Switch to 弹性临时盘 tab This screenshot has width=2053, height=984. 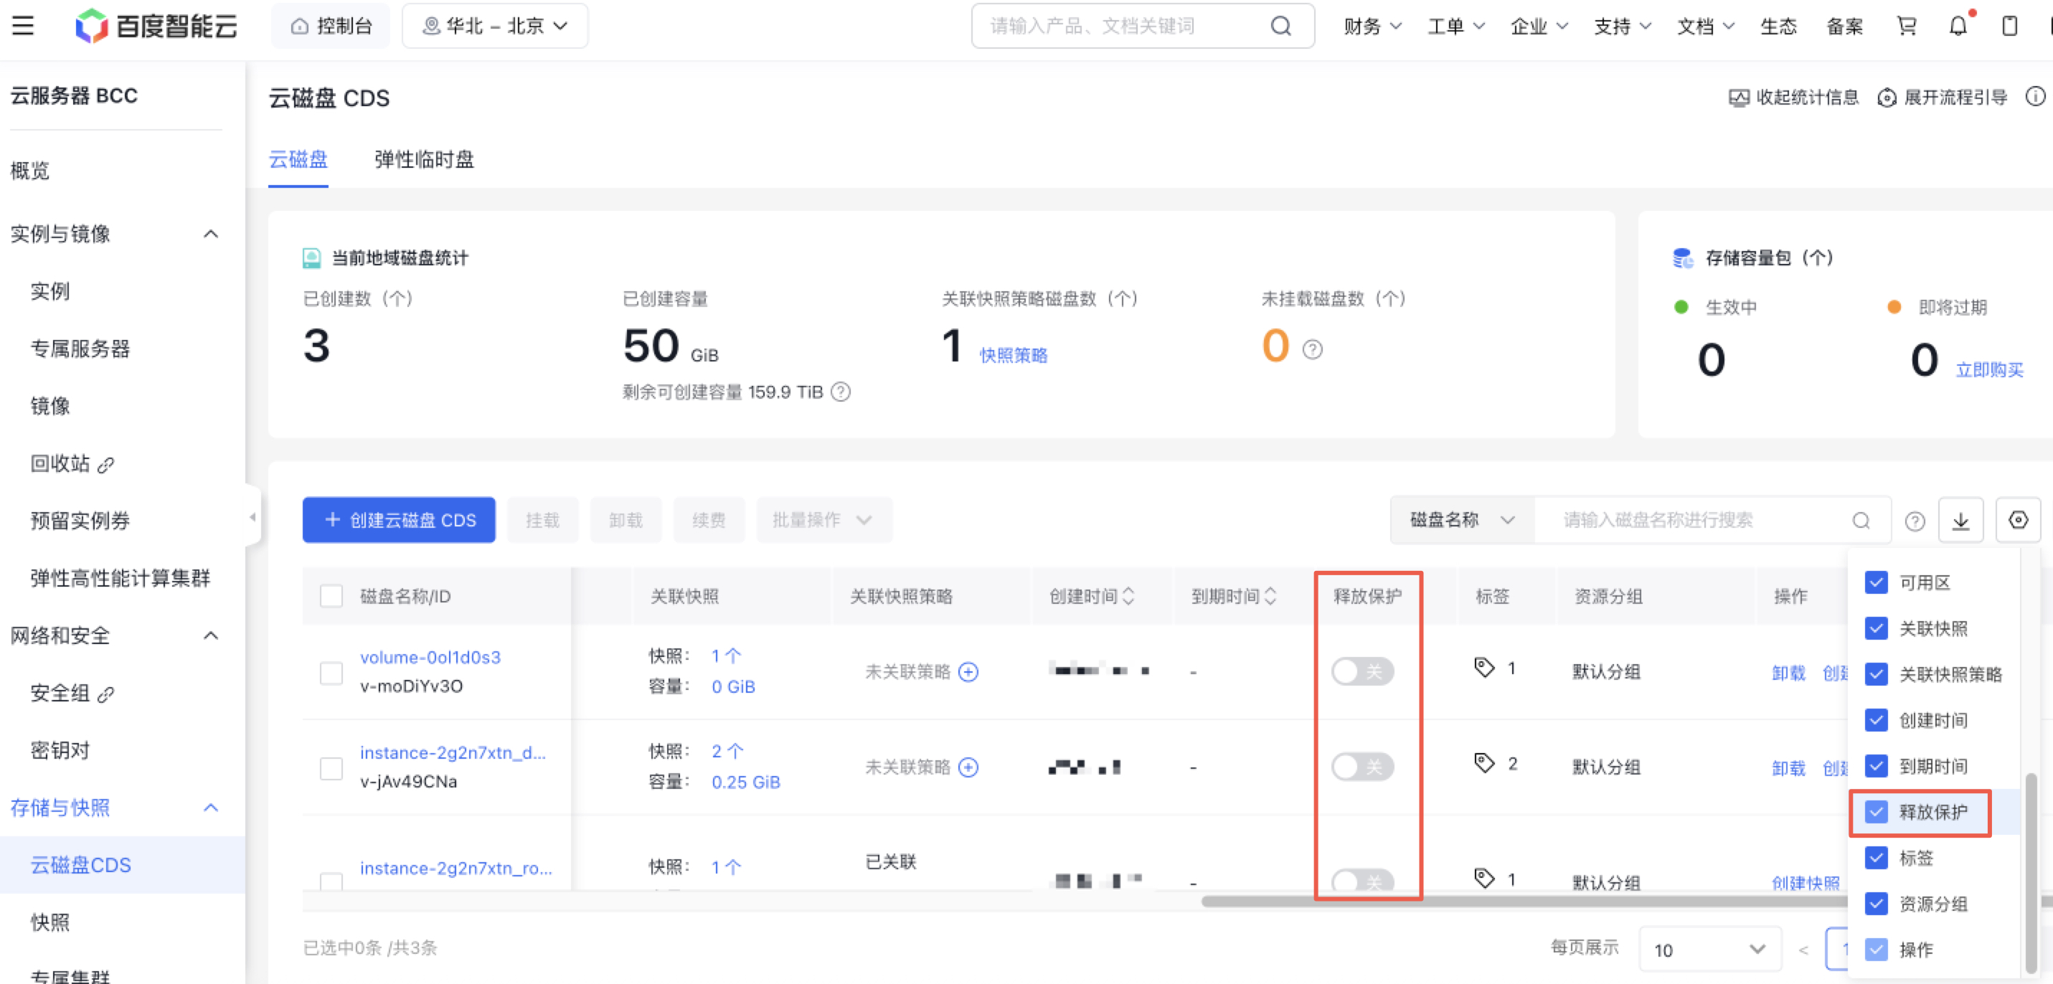(x=424, y=159)
